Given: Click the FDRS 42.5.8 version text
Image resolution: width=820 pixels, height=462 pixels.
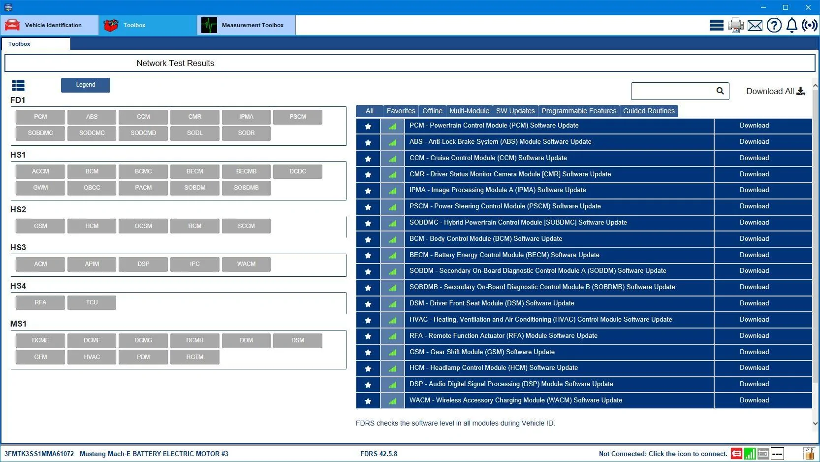Looking at the screenshot, I should [x=378, y=454].
